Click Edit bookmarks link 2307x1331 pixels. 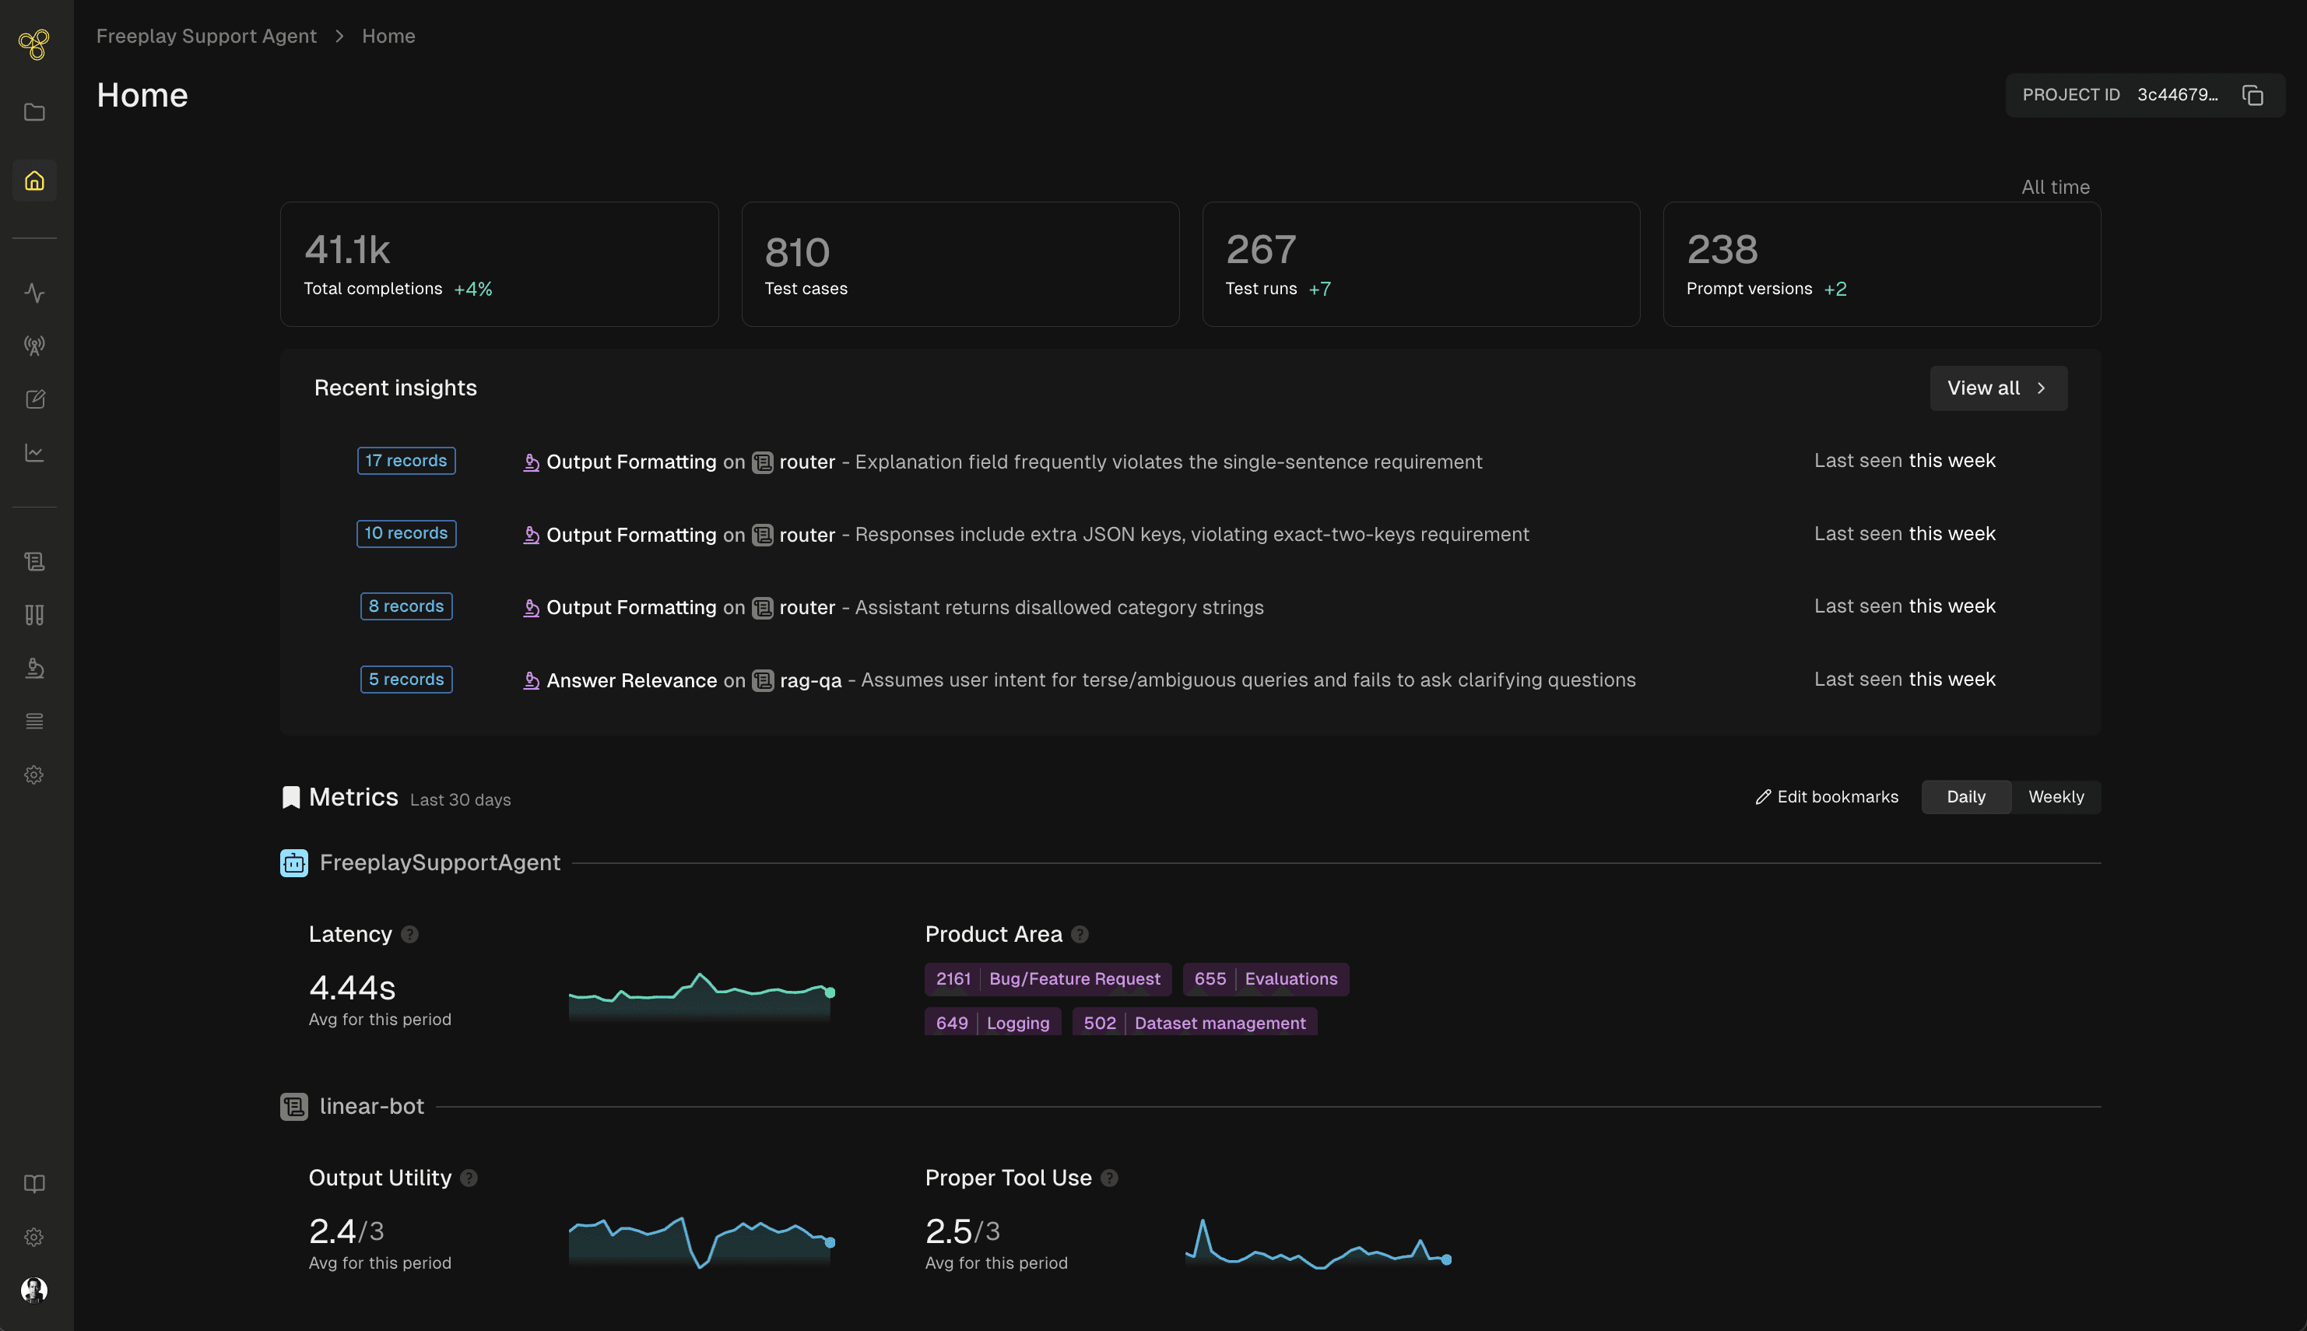(x=1827, y=797)
